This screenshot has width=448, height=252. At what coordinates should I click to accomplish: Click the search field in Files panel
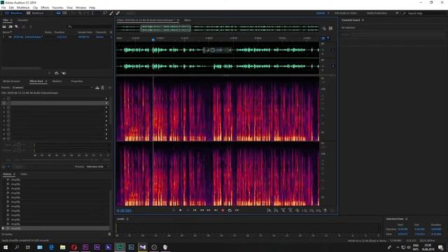(89, 27)
